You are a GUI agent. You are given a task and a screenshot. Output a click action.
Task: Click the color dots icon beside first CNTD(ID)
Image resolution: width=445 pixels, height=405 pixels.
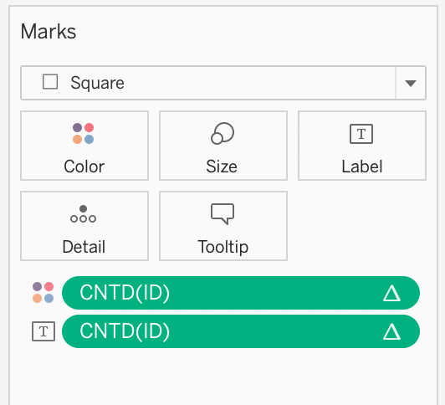click(x=43, y=292)
